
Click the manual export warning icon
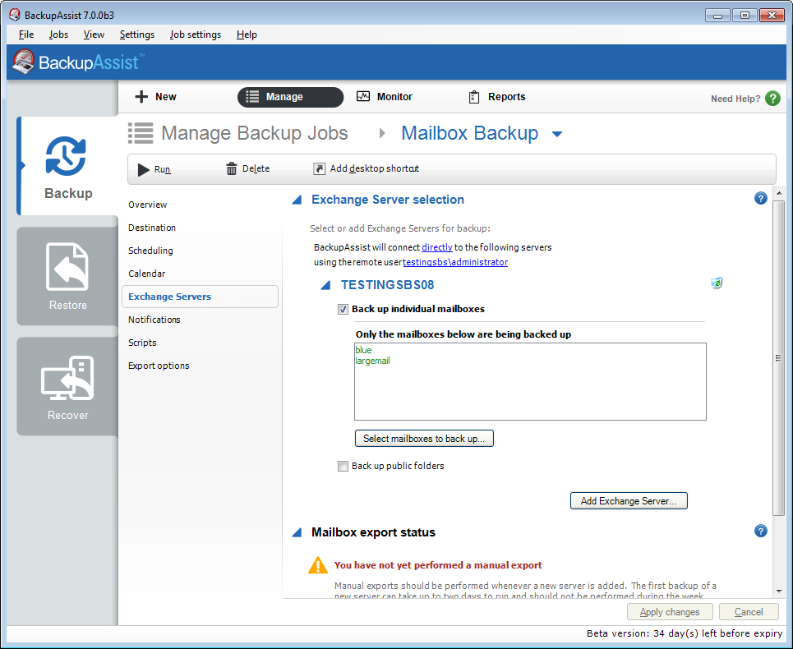coord(317,565)
